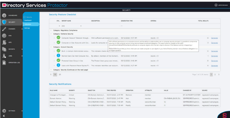The image size is (230, 118).
Task: Open the DNS menu label
Action: point(10,36)
